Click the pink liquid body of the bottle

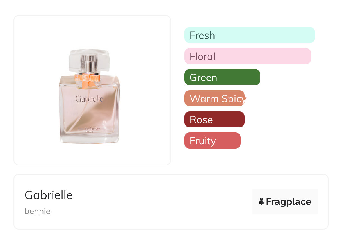tap(89, 115)
